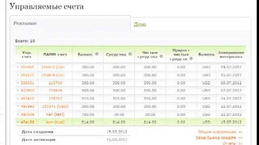Open managed account link in 700.00 balance row

pyautogui.click(x=27, y=114)
